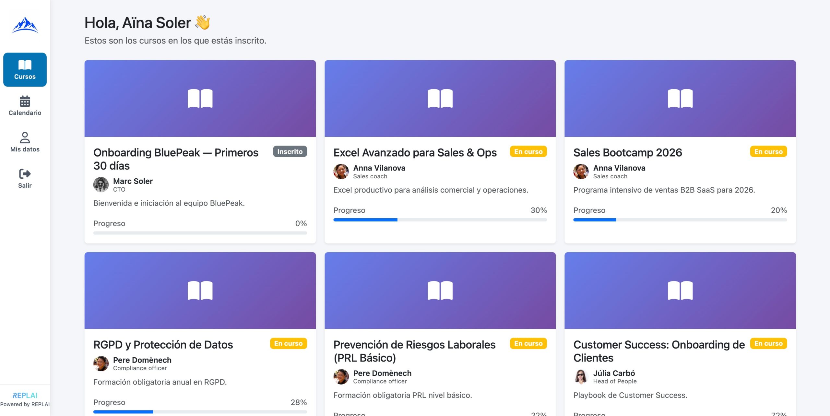Viewport: 830px width, 416px height.
Task: Click Marc Soler's avatar photo
Action: click(101, 185)
